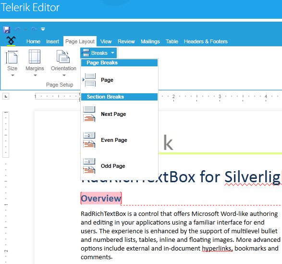The height and width of the screenshot is (264, 282).
Task: Open the View tab
Action: pos(106,41)
